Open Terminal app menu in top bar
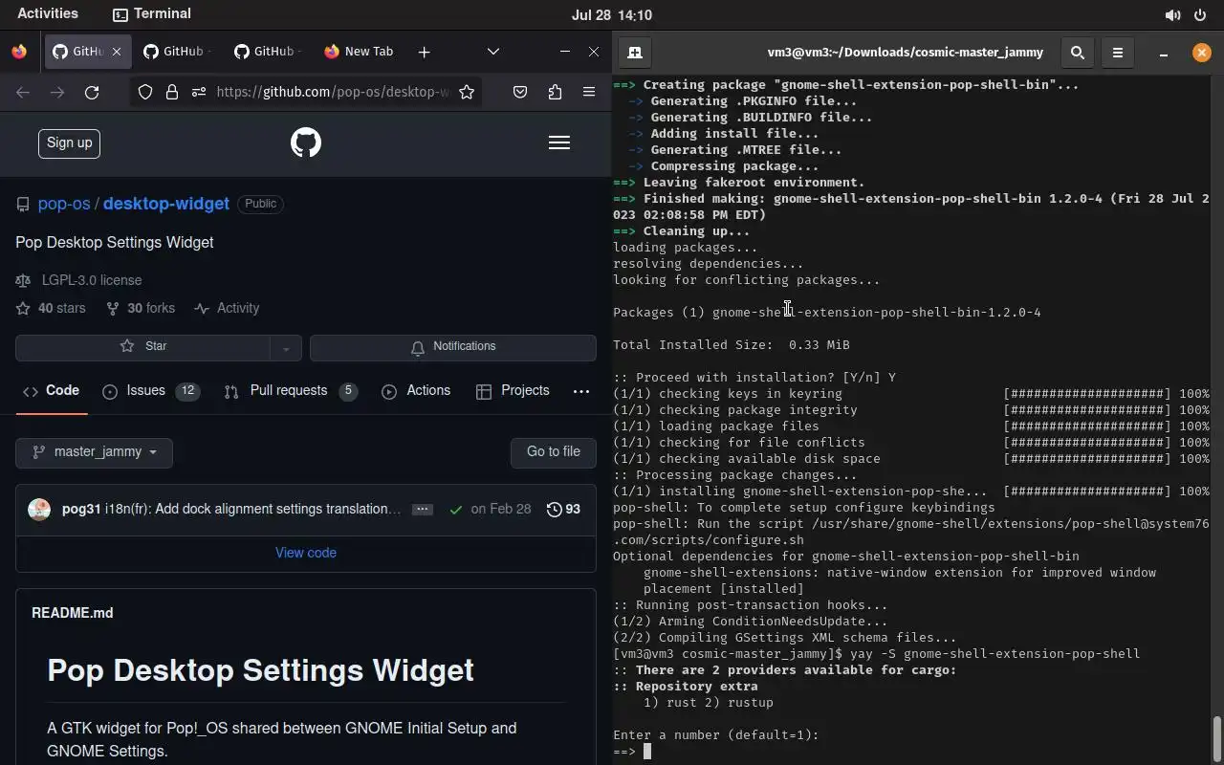Image resolution: width=1224 pixels, height=765 pixels. point(152,13)
